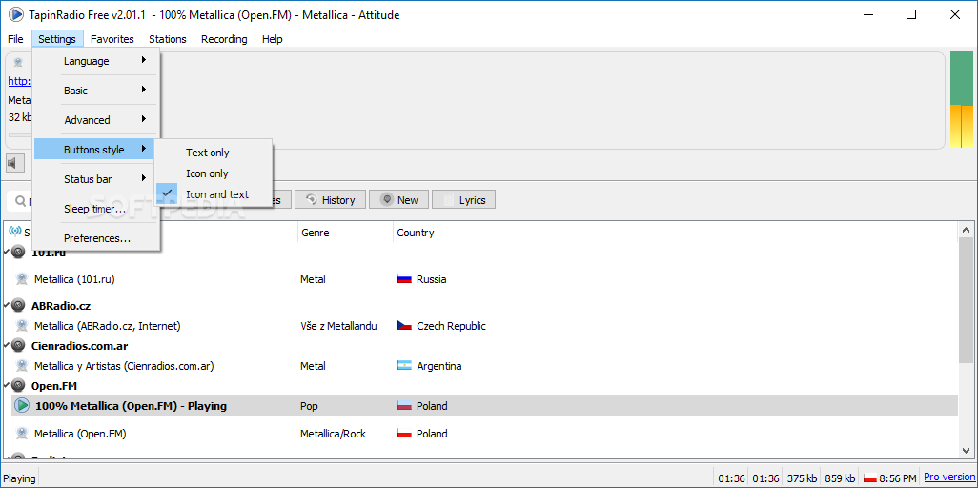Click the 859 kb status bar entry
The height and width of the screenshot is (488, 978).
(839, 478)
